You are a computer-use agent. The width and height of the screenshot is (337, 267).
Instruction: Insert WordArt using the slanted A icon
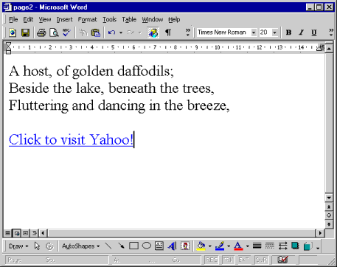click(172, 246)
